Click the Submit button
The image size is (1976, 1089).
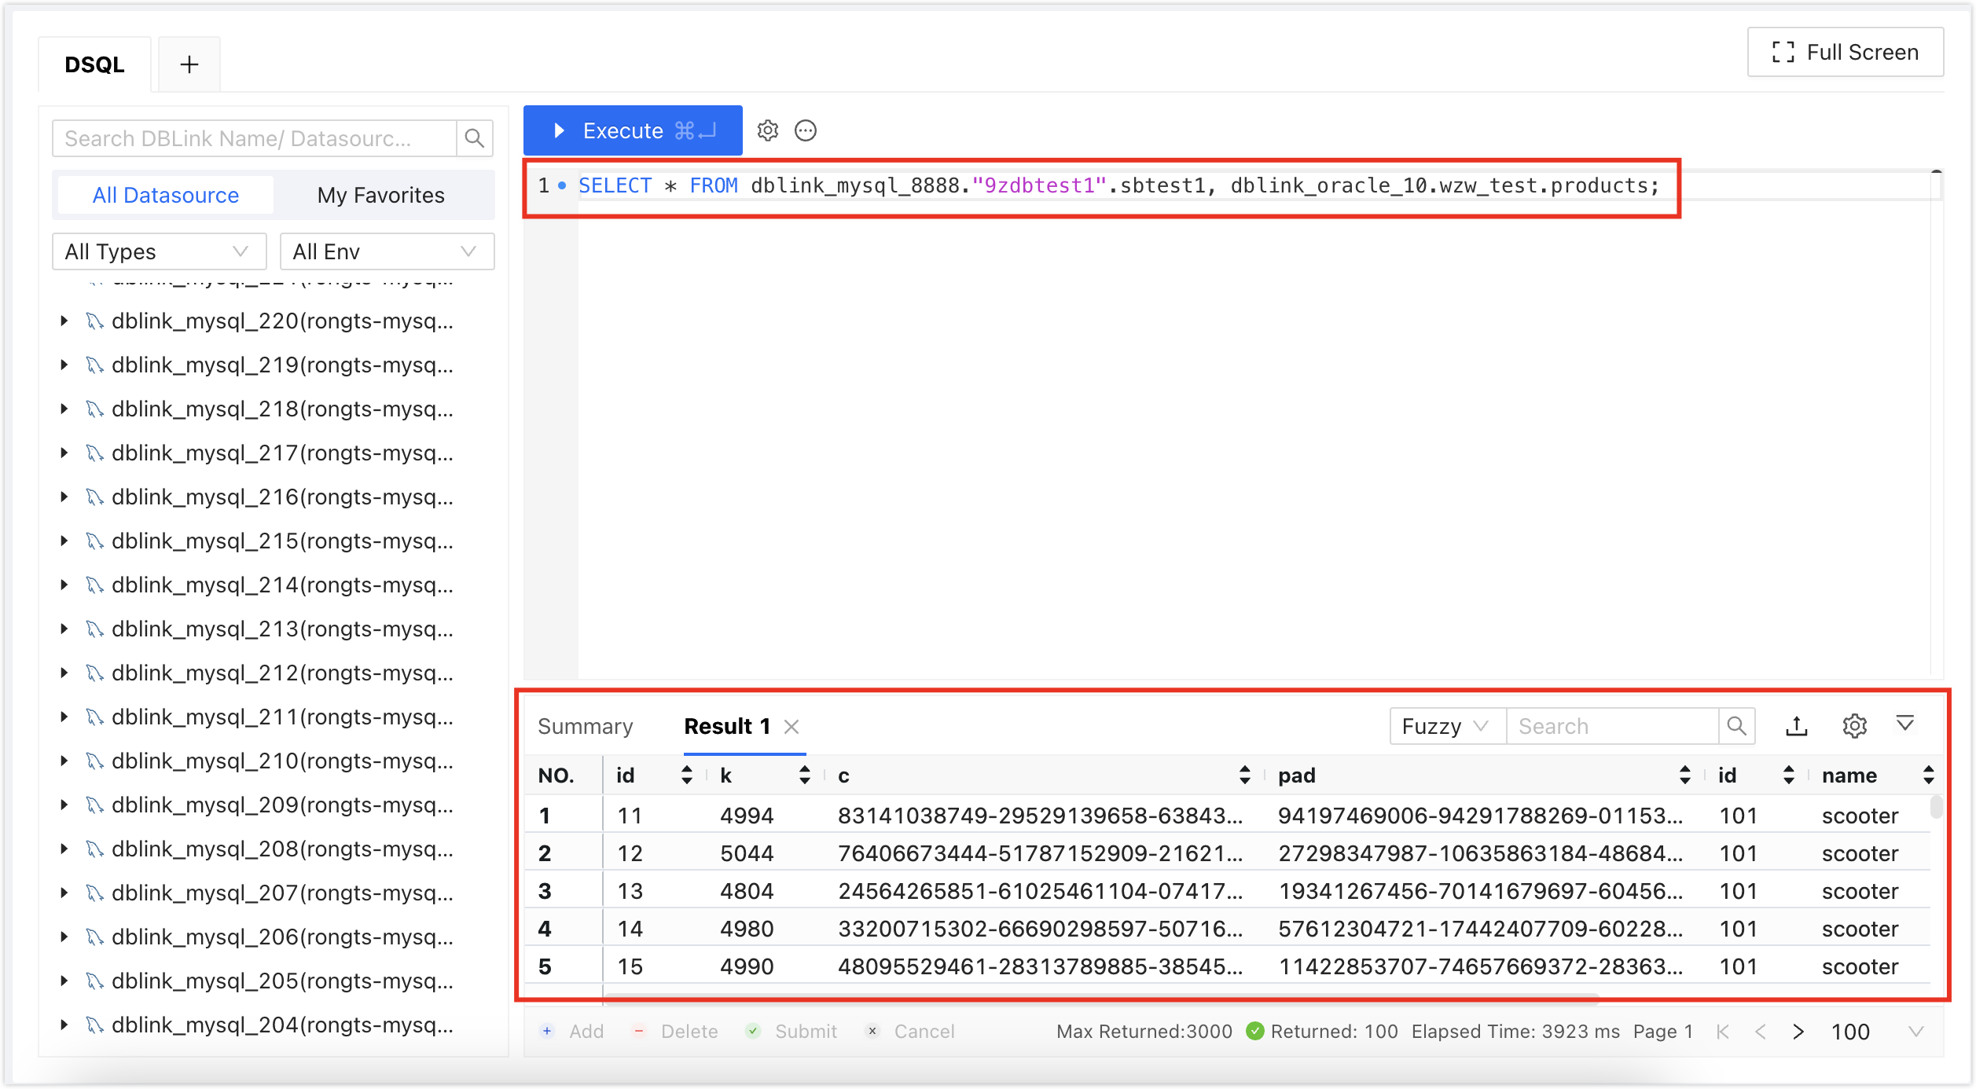[791, 1031]
